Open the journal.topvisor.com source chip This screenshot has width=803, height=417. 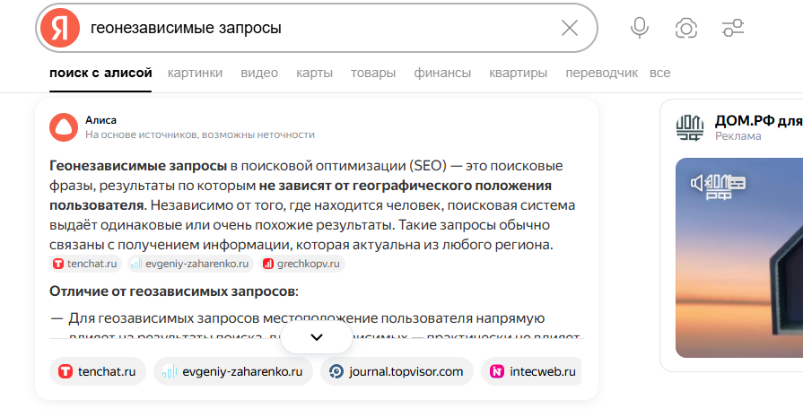pyautogui.click(x=397, y=371)
